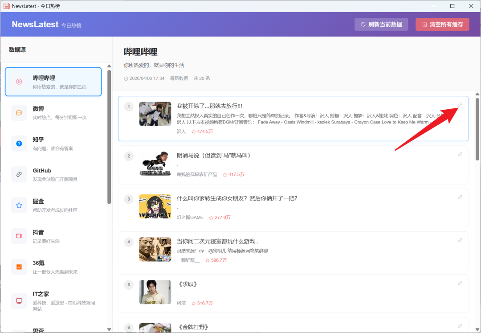Open source link of 《求职》 entry

pyautogui.click(x=460, y=283)
